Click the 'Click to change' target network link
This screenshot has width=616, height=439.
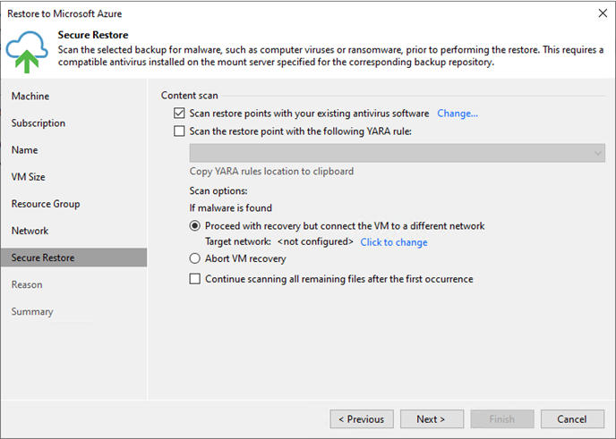pyautogui.click(x=394, y=242)
